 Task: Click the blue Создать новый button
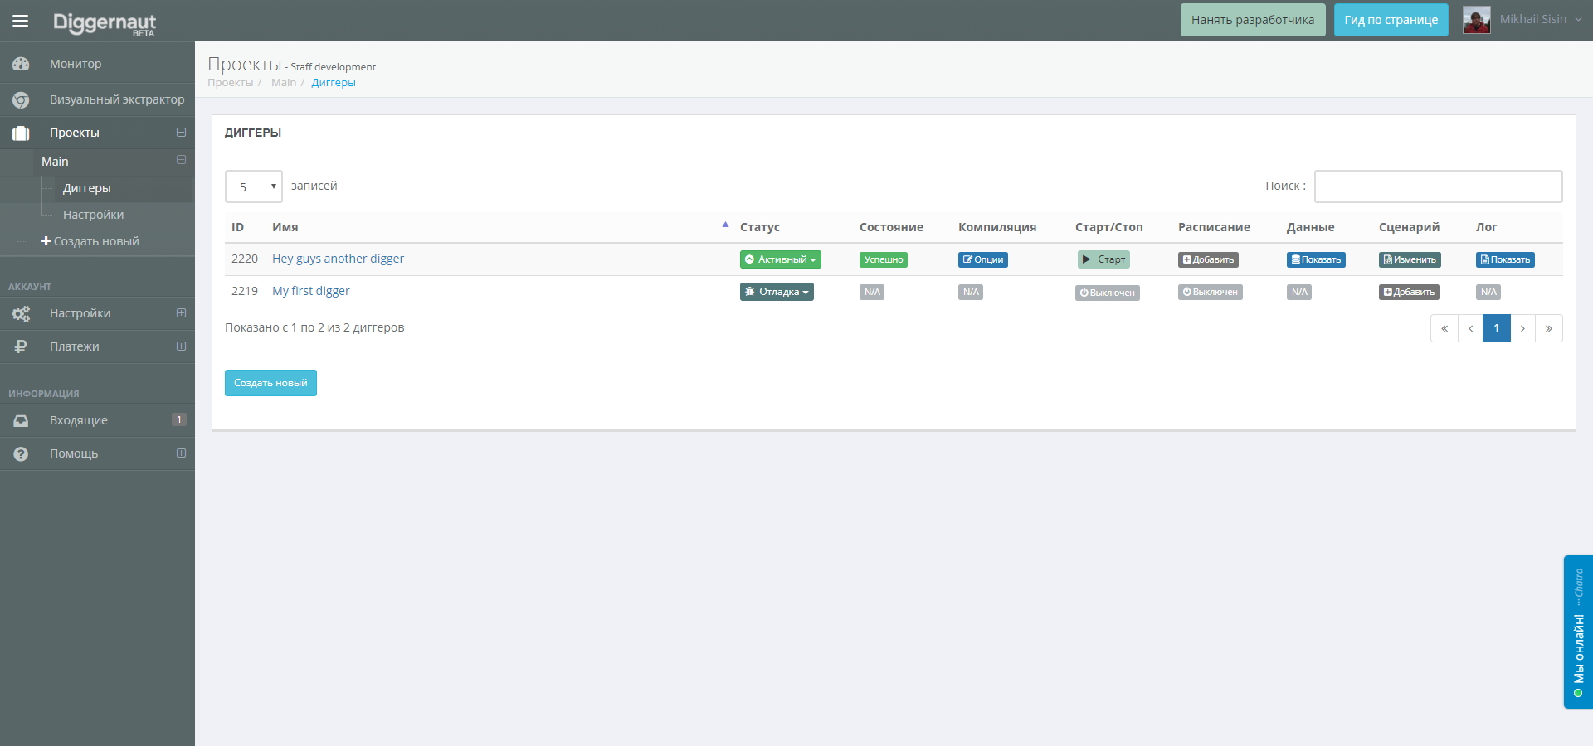270,383
